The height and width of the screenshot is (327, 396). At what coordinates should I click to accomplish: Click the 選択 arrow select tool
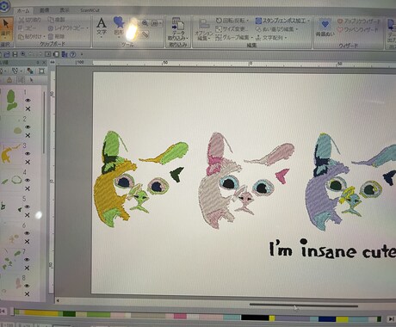pos(6,28)
